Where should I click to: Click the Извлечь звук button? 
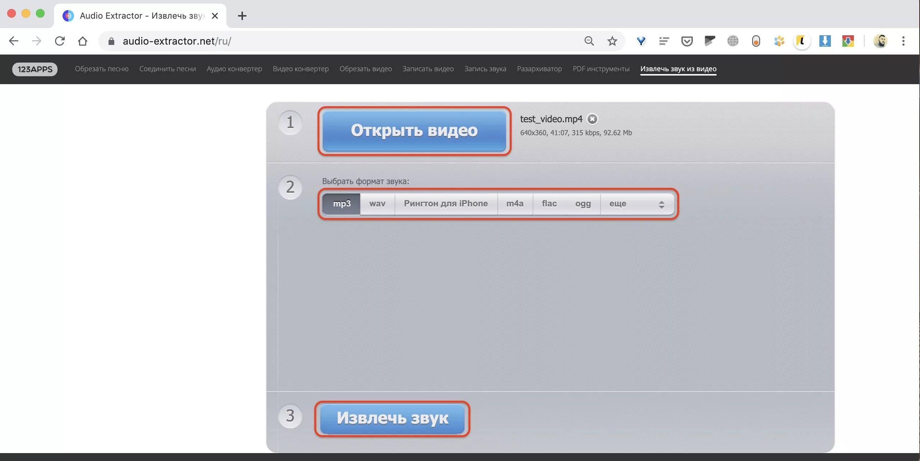click(392, 419)
